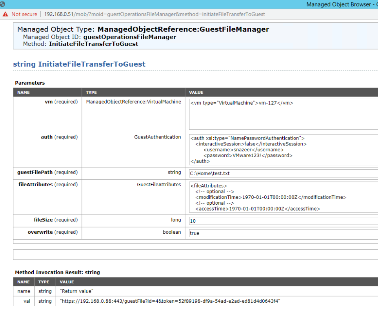Click inside the vm value text area

(x=282, y=114)
